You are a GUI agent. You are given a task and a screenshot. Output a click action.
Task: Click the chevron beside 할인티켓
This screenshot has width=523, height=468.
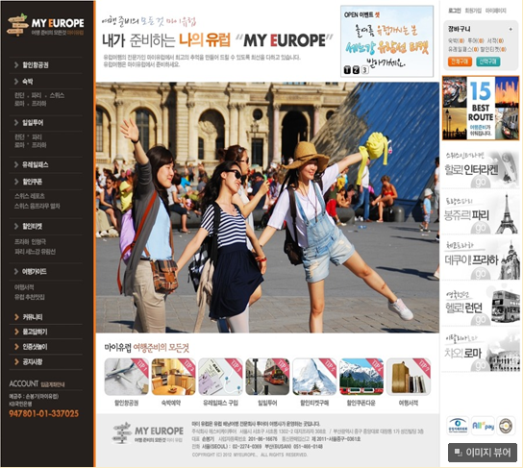pos(16,227)
